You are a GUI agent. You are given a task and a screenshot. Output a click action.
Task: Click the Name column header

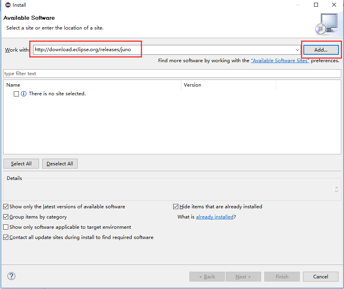[92, 85]
